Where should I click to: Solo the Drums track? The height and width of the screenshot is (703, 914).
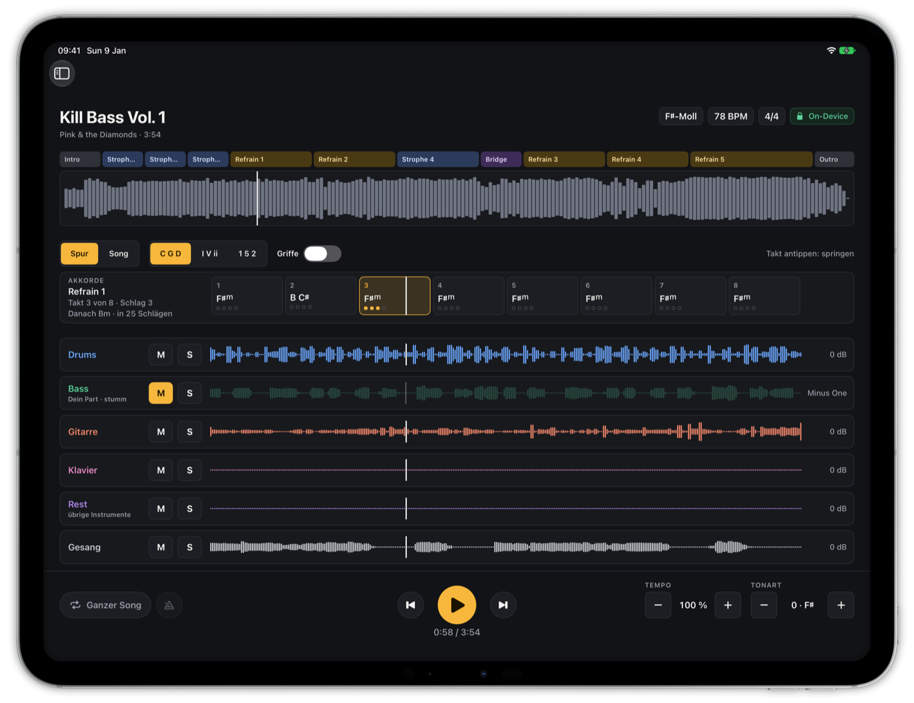(190, 355)
